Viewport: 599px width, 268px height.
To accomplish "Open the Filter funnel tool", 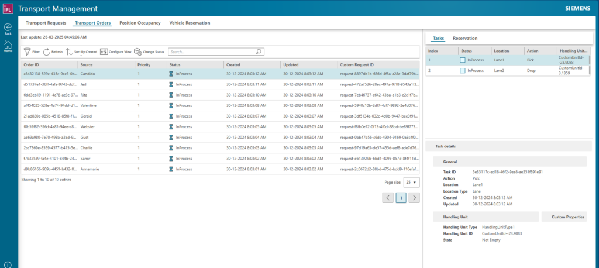I will click(27, 51).
